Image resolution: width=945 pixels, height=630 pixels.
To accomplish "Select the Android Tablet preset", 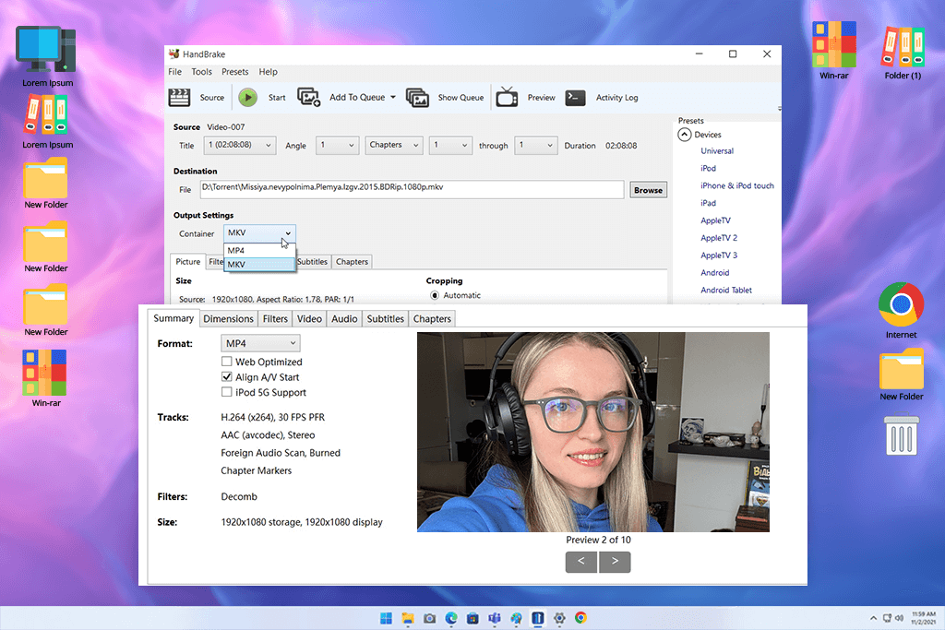I will (726, 291).
